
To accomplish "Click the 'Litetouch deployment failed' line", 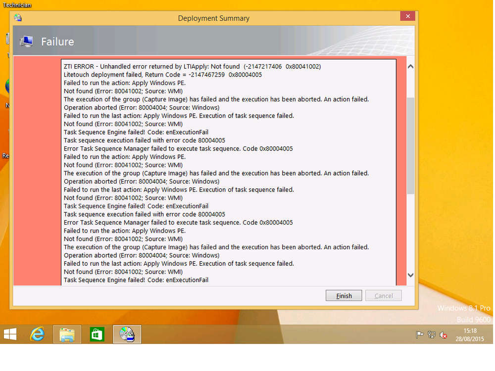I will pos(163,75).
